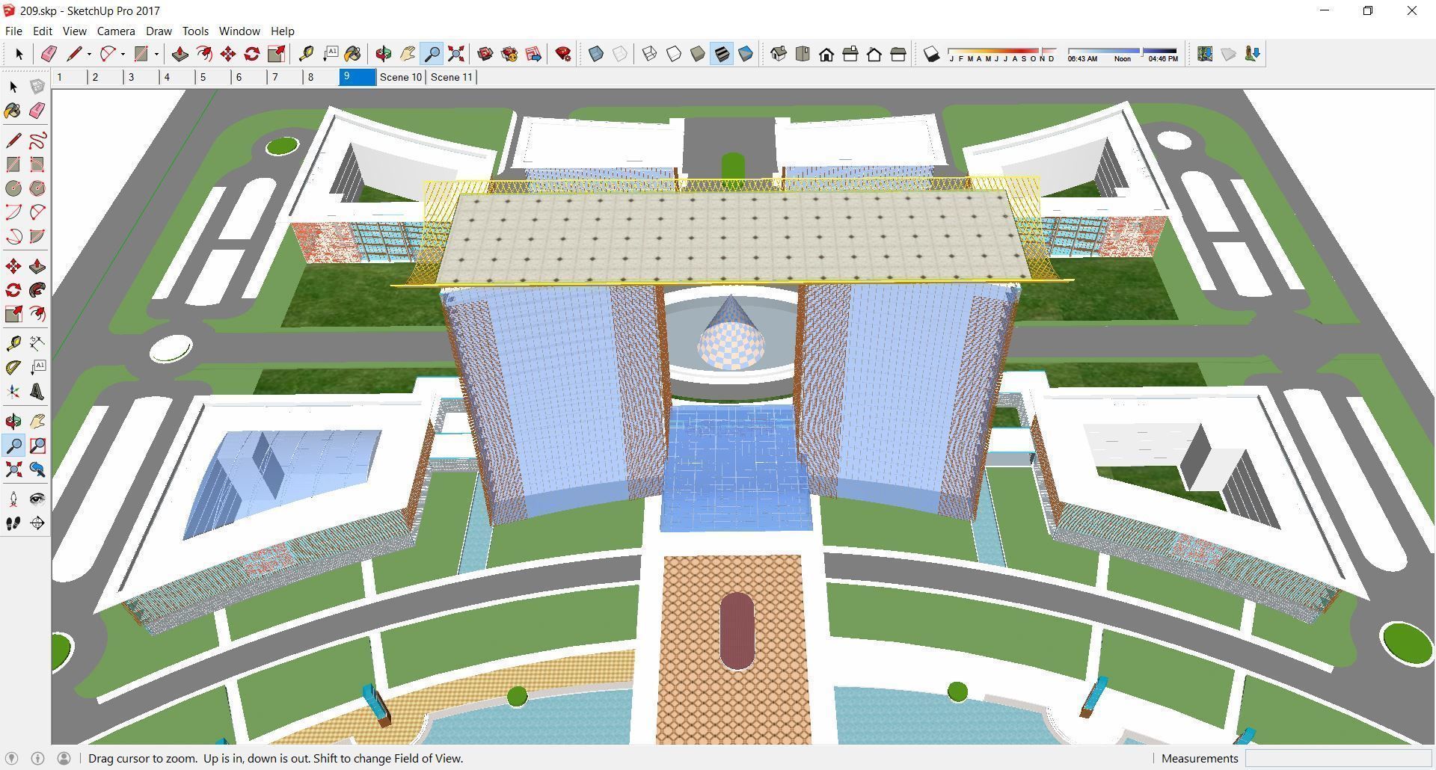Open the 3D Warehouse icon

pos(485,54)
